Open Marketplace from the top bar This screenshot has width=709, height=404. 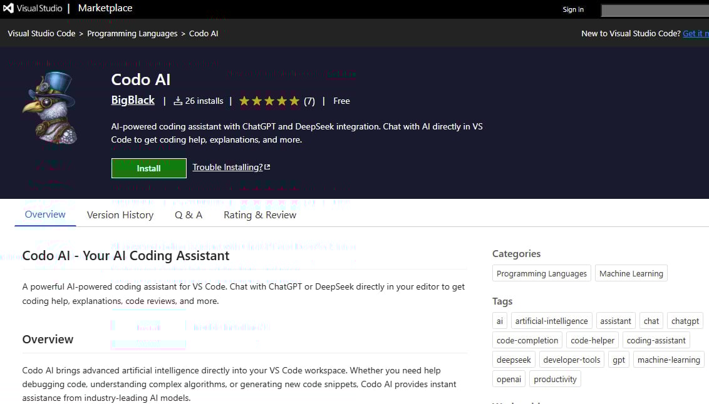104,8
